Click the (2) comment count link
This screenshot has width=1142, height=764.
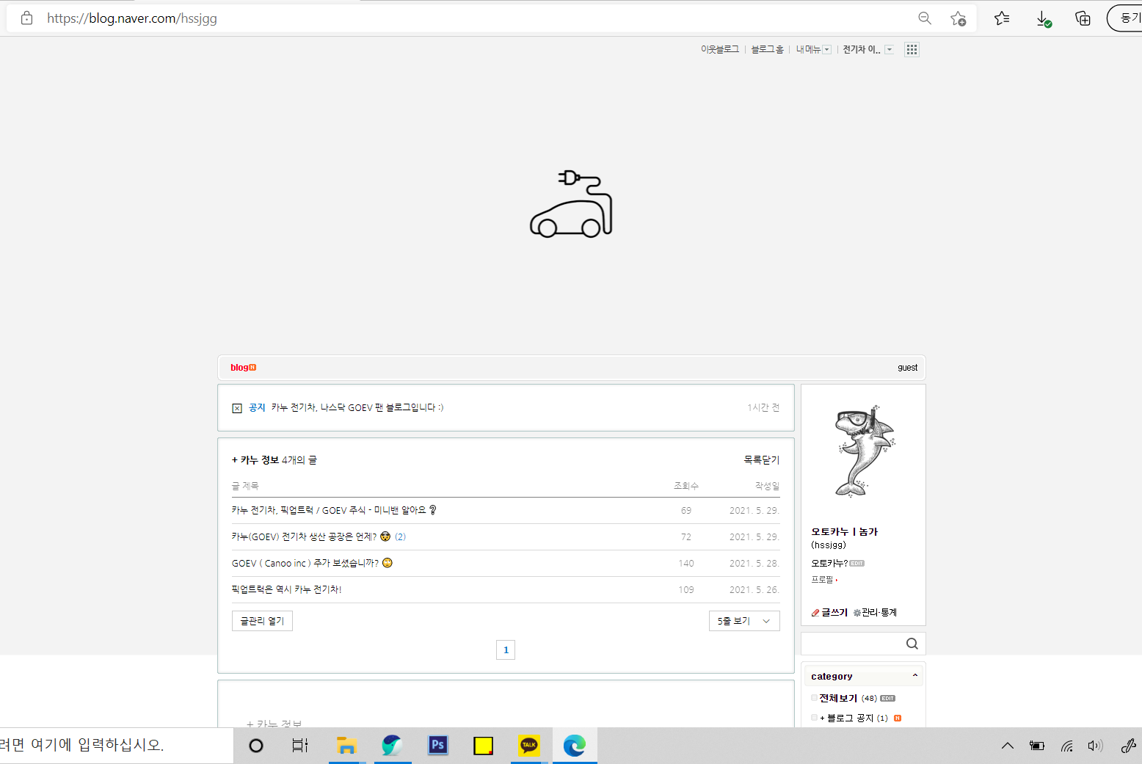pos(400,536)
